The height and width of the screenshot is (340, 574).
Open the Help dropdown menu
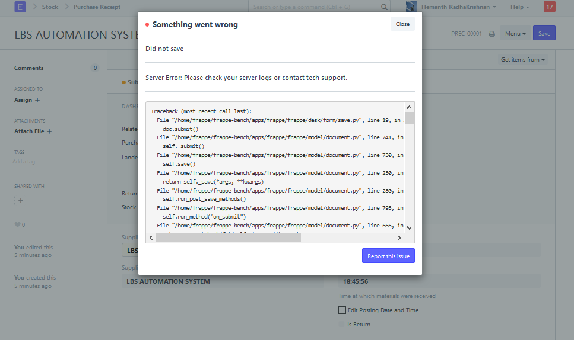click(520, 7)
